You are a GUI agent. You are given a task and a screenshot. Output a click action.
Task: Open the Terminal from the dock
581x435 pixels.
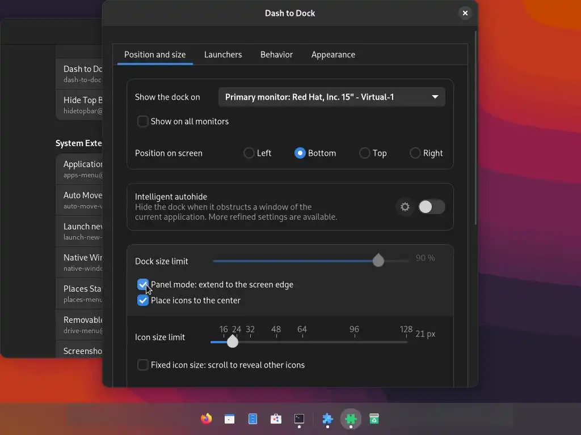(299, 419)
